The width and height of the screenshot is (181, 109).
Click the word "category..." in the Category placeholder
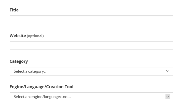[37, 71]
